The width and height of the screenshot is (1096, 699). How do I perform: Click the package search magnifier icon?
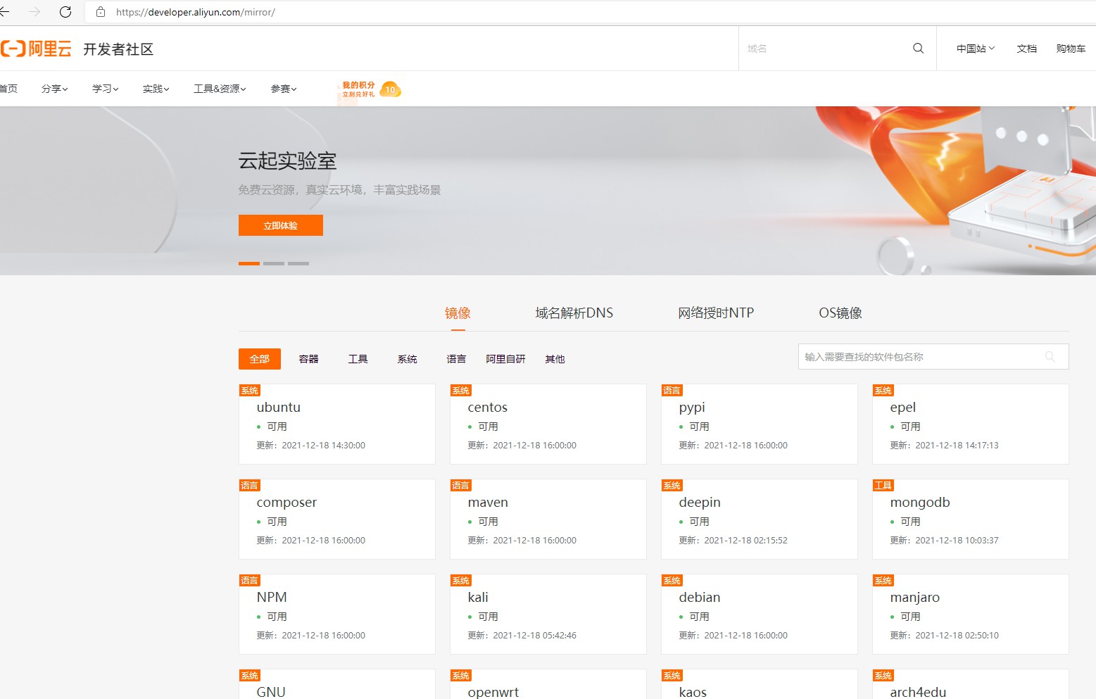click(x=1050, y=357)
